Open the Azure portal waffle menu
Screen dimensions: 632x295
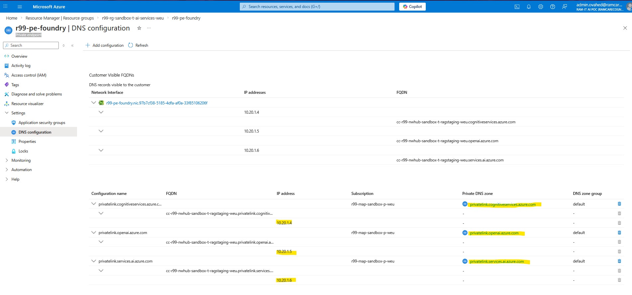click(x=5, y=6)
